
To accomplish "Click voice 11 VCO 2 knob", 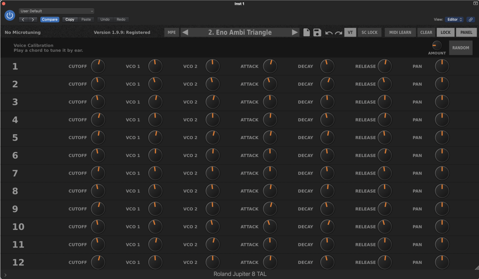I will coord(213,244).
